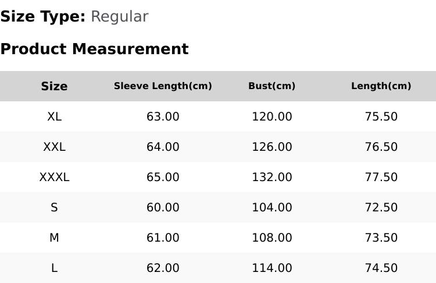
Task: Click the Size Type label
Action: point(43,17)
